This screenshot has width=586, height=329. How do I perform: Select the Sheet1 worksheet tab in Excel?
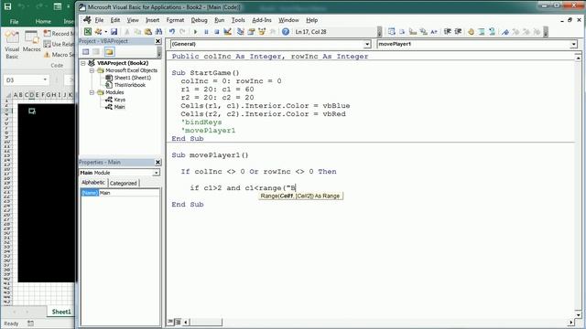(61, 312)
